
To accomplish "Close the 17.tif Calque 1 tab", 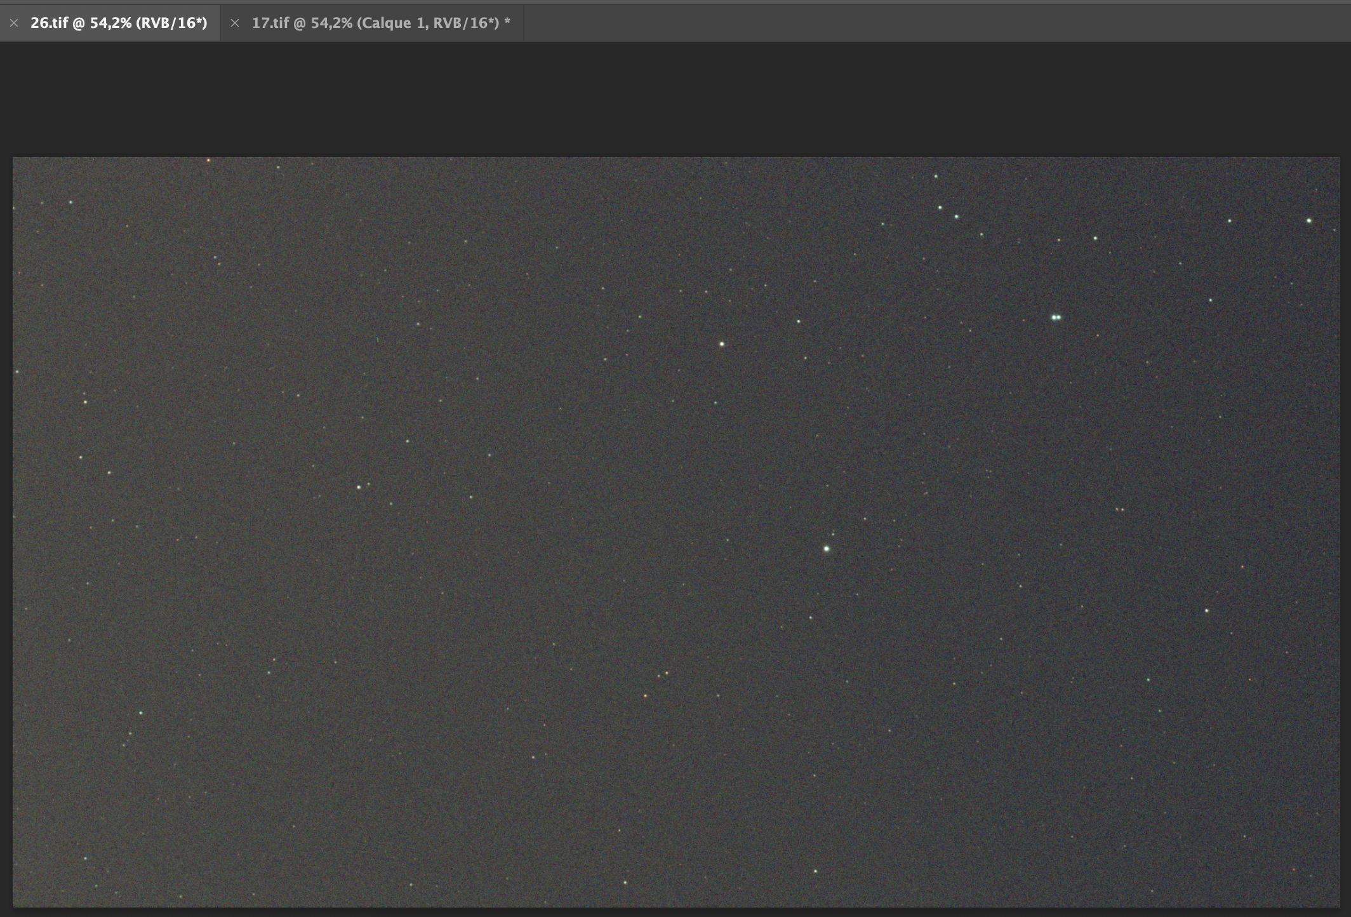I will pyautogui.click(x=235, y=23).
